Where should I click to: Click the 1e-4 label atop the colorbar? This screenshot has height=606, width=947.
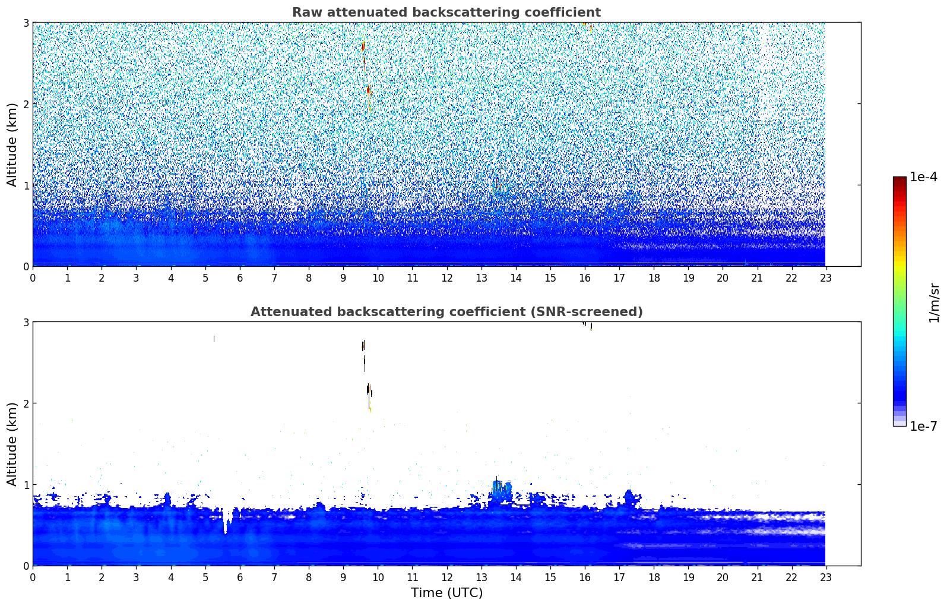click(x=923, y=177)
